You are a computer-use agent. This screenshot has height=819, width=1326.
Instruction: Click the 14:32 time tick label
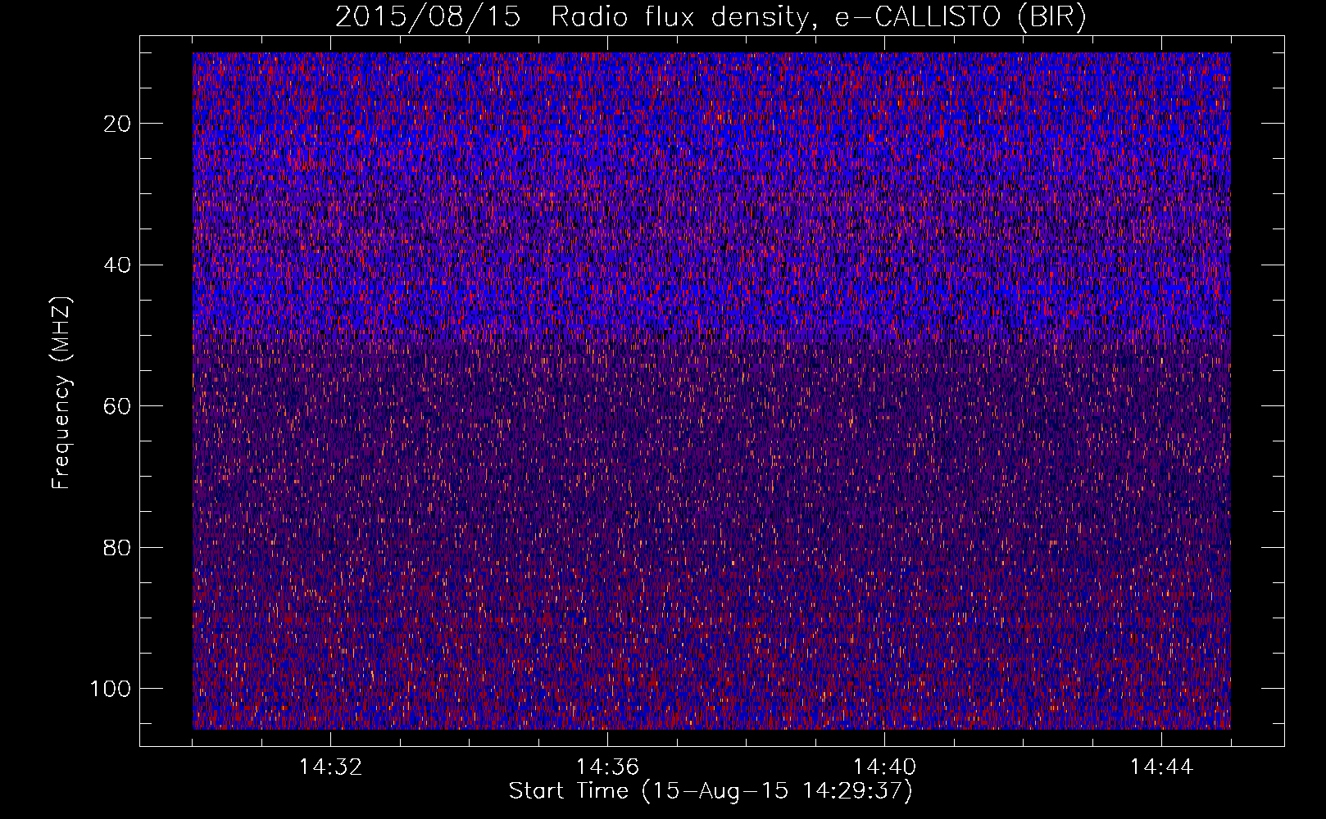click(330, 767)
